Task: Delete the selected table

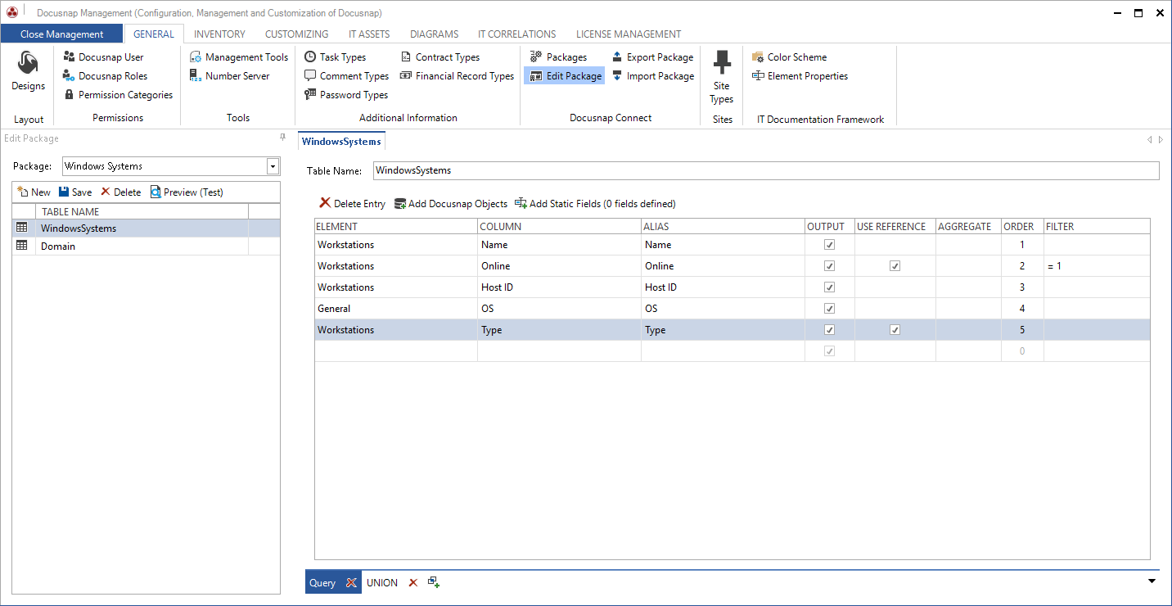Action: [x=120, y=192]
